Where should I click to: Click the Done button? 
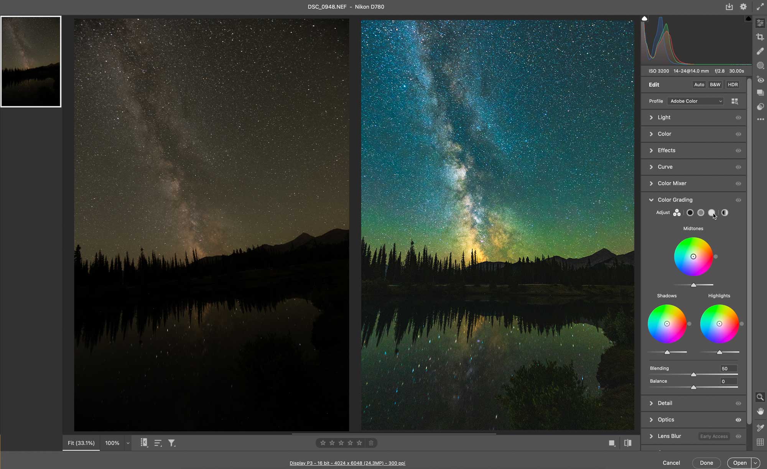706,462
